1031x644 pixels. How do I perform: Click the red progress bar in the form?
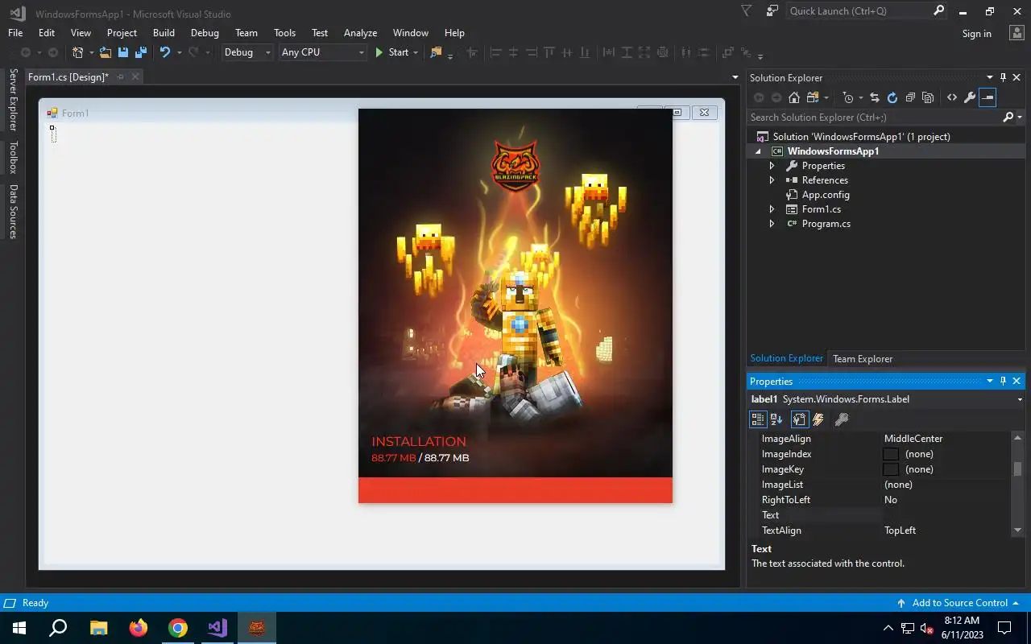coord(515,490)
